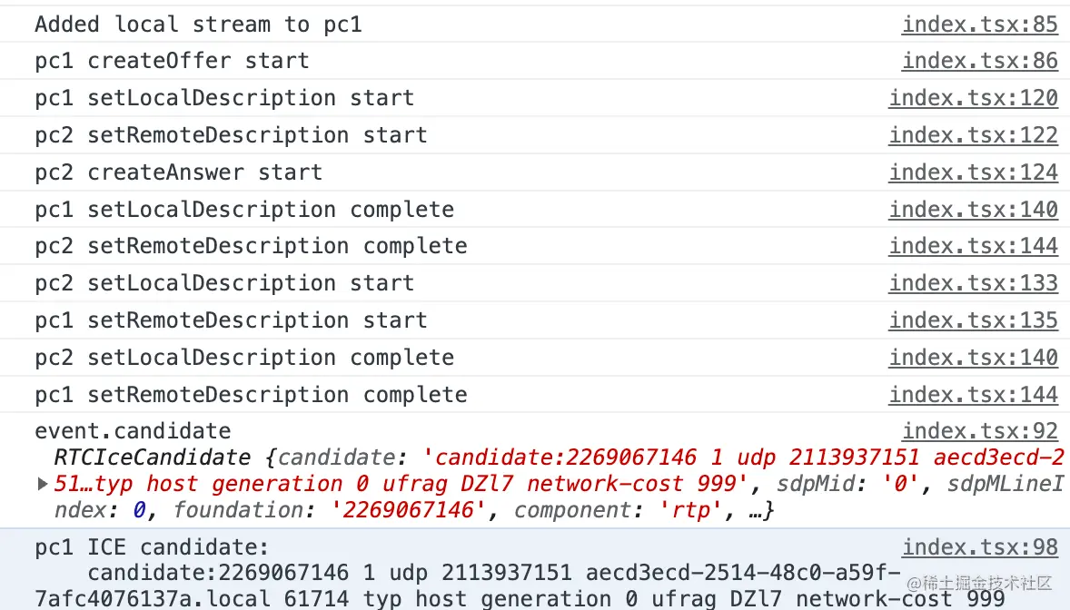The image size is (1070, 610).
Task: Select the "pc1 ICE candidate:" log message
Action: [152, 547]
